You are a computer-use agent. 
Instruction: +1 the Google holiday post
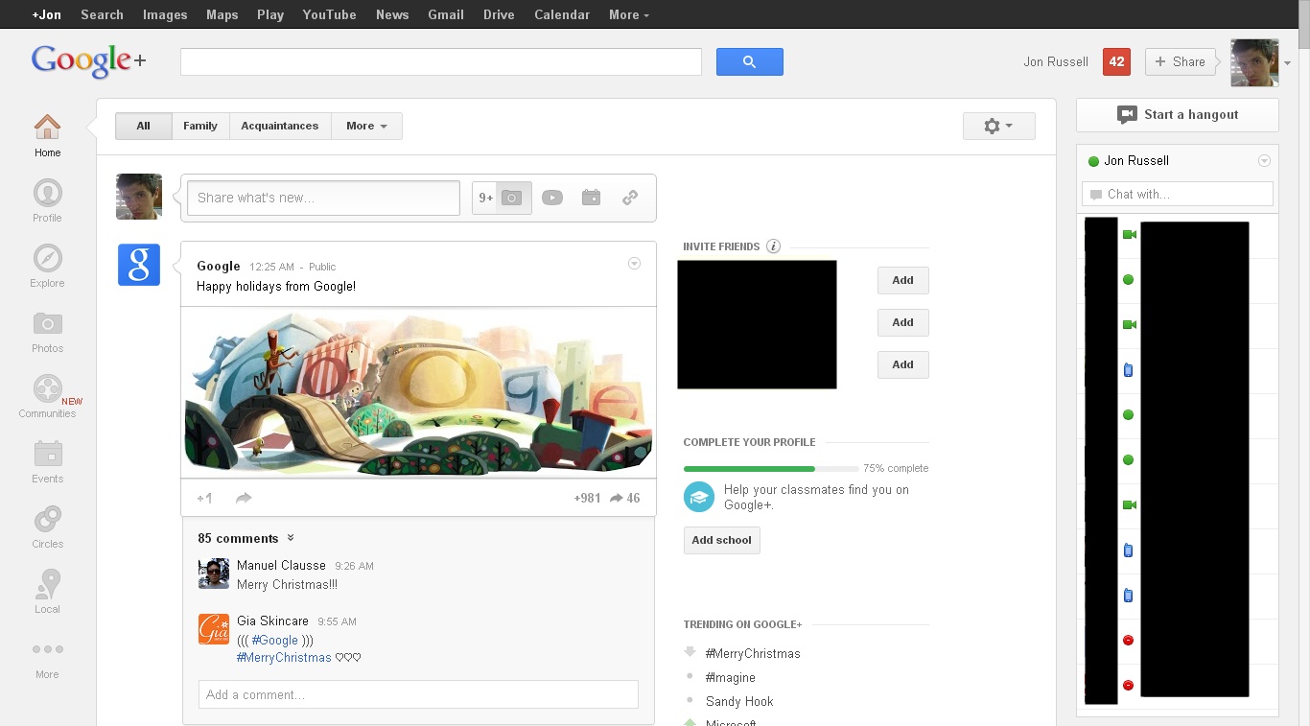click(x=204, y=498)
